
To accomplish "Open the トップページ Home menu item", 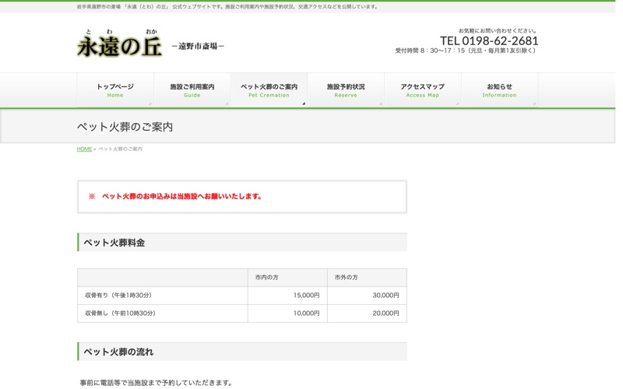I will (x=115, y=90).
